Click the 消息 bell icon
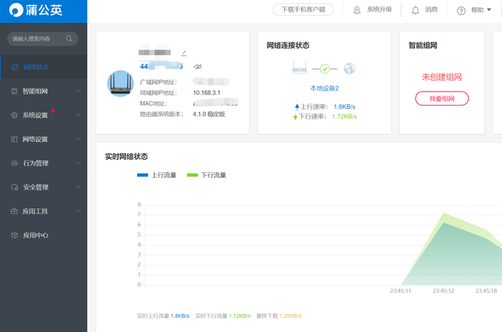 coord(415,10)
